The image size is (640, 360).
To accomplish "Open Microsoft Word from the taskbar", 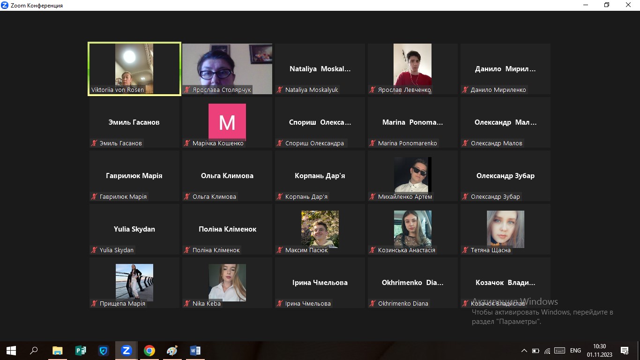I will pyautogui.click(x=195, y=351).
